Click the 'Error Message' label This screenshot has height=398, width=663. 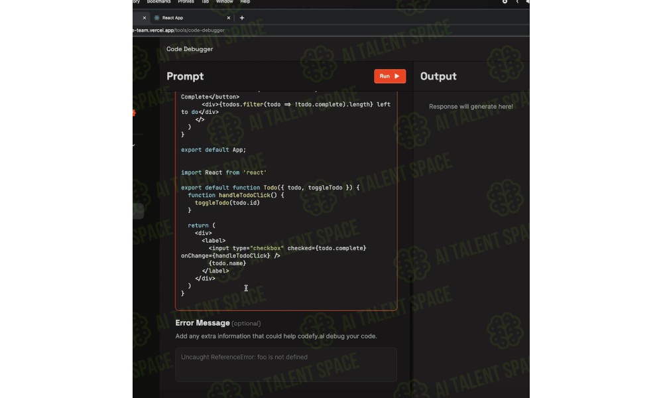click(202, 323)
